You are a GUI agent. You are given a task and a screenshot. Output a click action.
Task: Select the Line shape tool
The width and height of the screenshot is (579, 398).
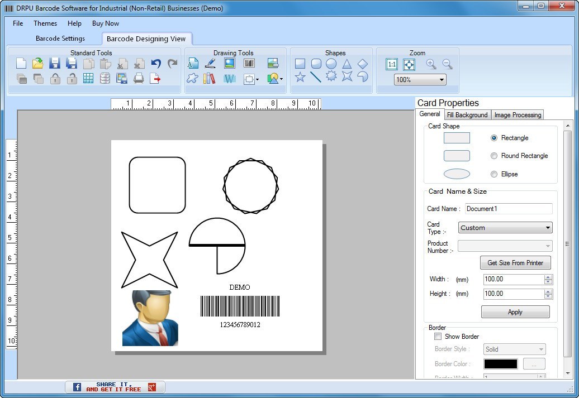click(316, 78)
